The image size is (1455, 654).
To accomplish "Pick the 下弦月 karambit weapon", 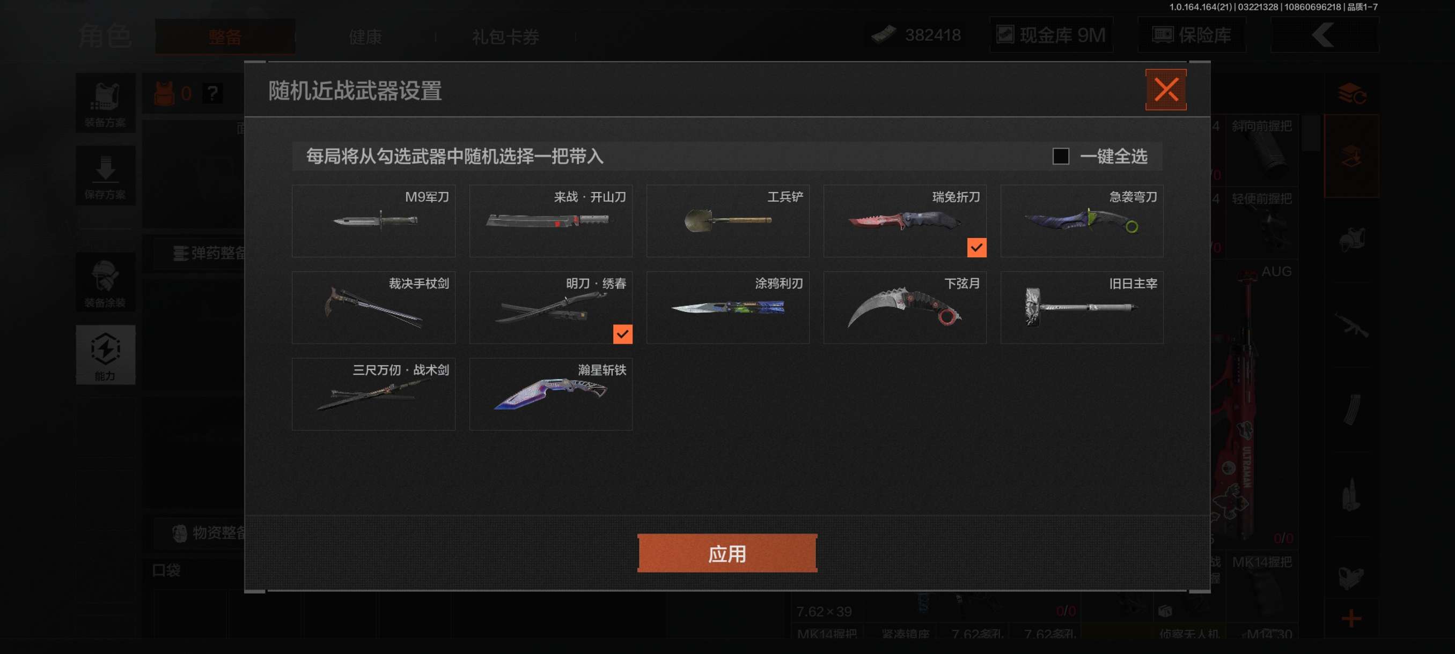I will tap(905, 308).
